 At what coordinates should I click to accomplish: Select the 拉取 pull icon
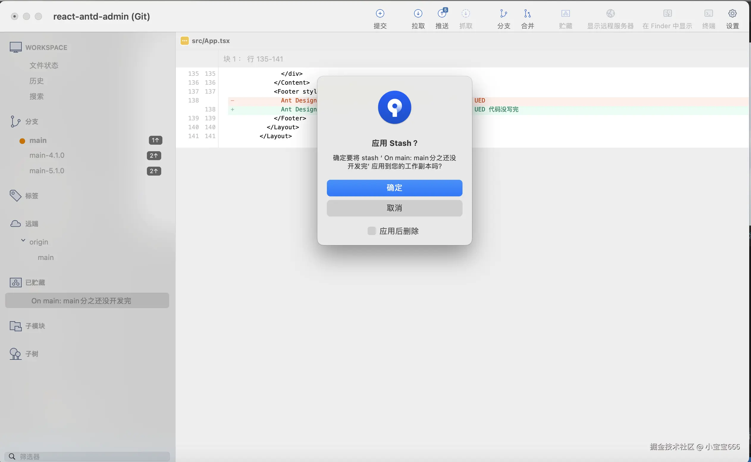(418, 13)
